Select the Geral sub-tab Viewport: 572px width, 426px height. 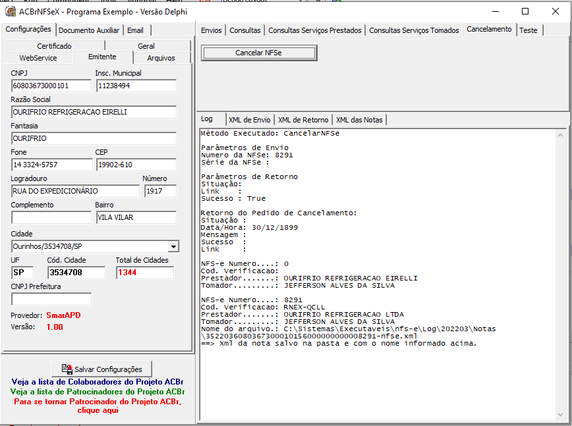146,46
